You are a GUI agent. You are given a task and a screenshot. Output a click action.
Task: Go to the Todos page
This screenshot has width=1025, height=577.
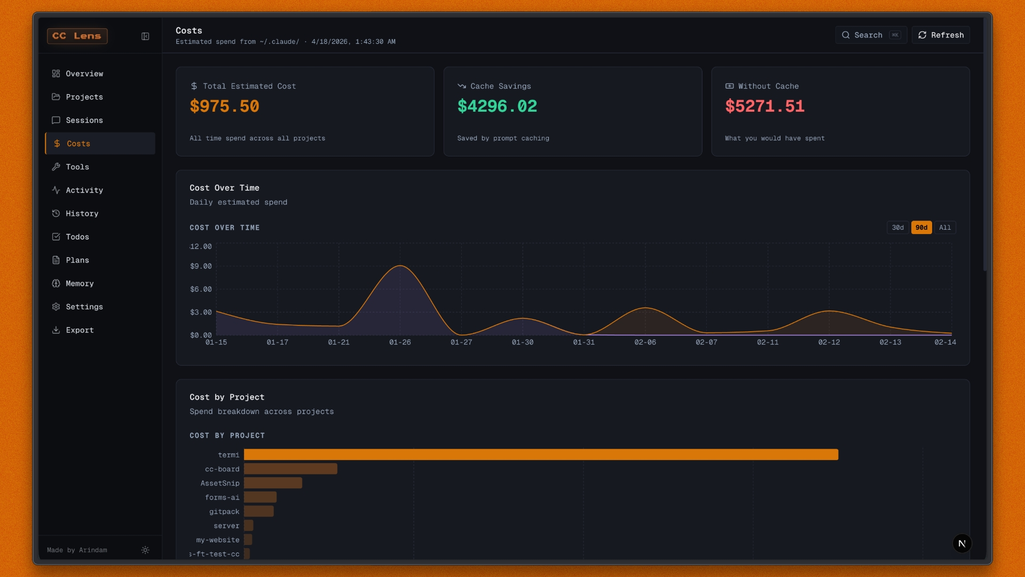click(77, 237)
